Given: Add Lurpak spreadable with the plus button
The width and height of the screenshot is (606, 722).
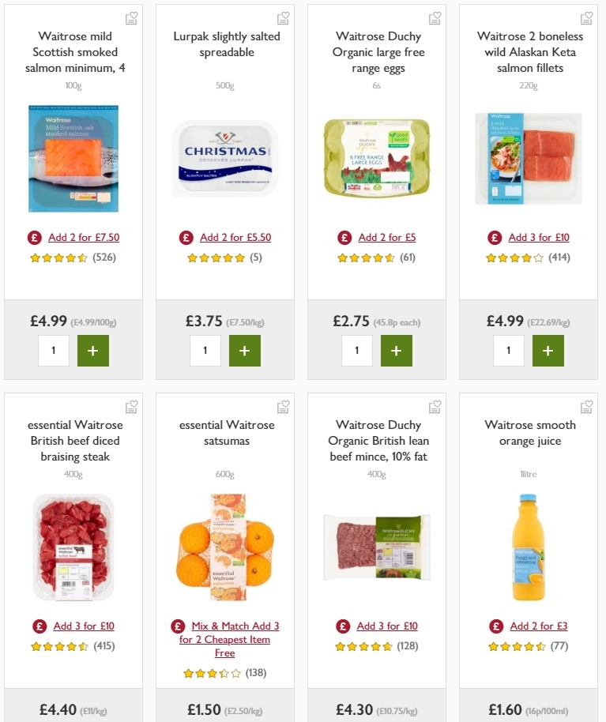Looking at the screenshot, I should click(x=244, y=350).
